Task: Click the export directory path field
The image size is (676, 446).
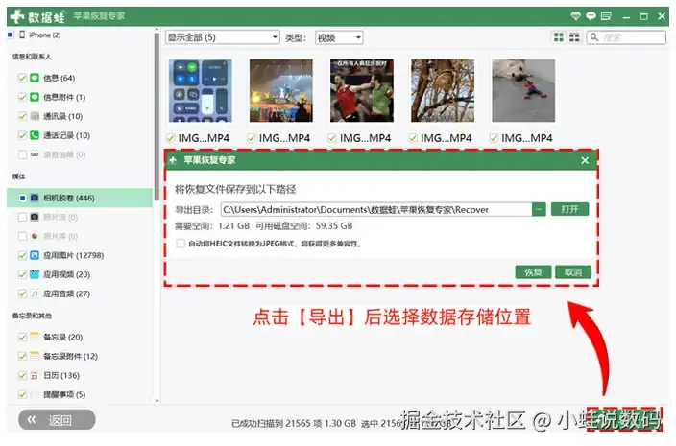Action: pos(376,210)
